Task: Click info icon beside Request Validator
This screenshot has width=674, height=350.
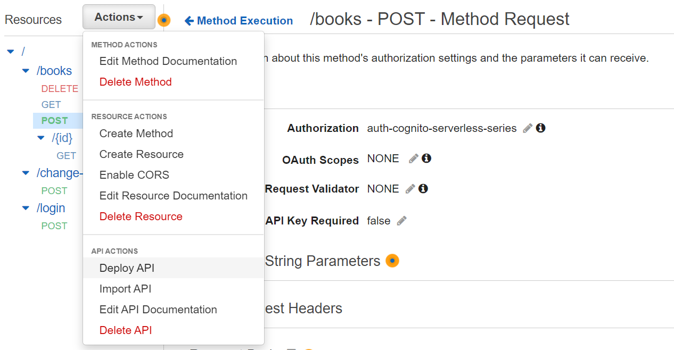Action: pyautogui.click(x=423, y=189)
